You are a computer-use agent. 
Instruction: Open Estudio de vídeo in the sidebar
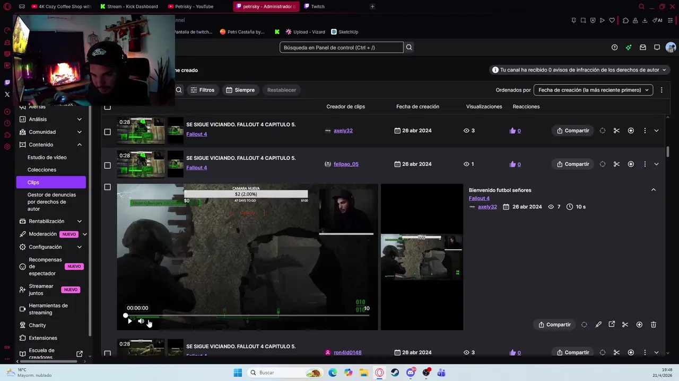click(x=47, y=157)
